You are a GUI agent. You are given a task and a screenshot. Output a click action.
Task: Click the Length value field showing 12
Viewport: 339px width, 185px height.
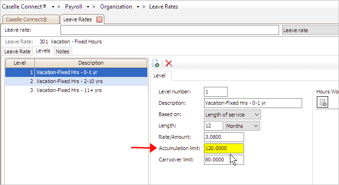pos(213,126)
